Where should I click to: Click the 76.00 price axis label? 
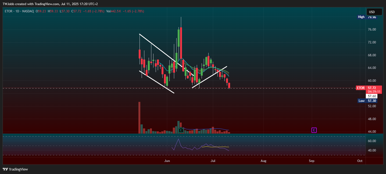pos(372,29)
